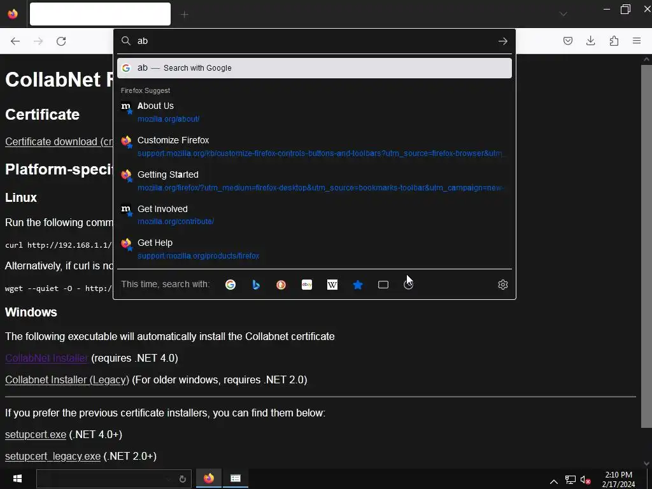Open the second pinned taskbar application
652x489 pixels.
[236, 478]
